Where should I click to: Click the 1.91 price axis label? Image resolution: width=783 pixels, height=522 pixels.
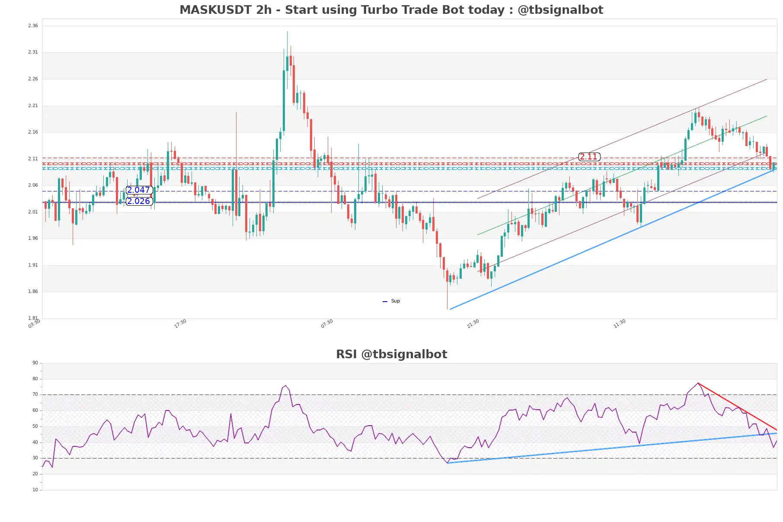tap(33, 265)
